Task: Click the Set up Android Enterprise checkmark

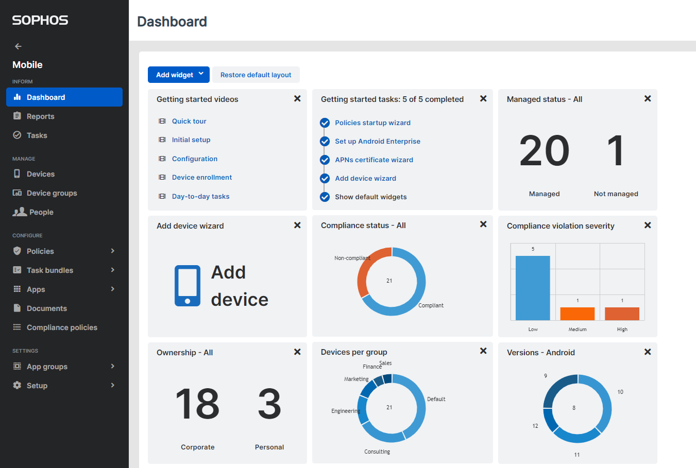Action: click(x=325, y=141)
